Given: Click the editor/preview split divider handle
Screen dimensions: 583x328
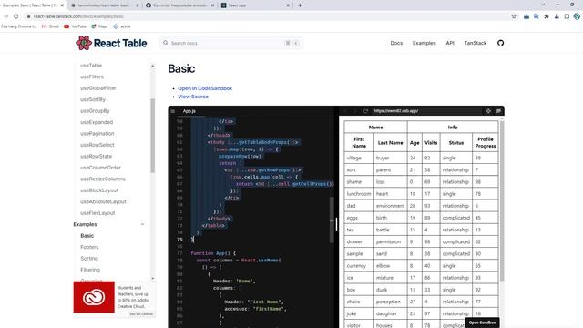Looking at the screenshot, I should (336, 224).
